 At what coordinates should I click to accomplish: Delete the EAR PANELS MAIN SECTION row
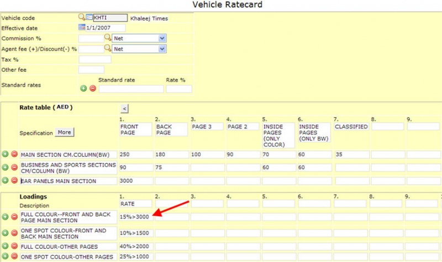click(x=14, y=180)
